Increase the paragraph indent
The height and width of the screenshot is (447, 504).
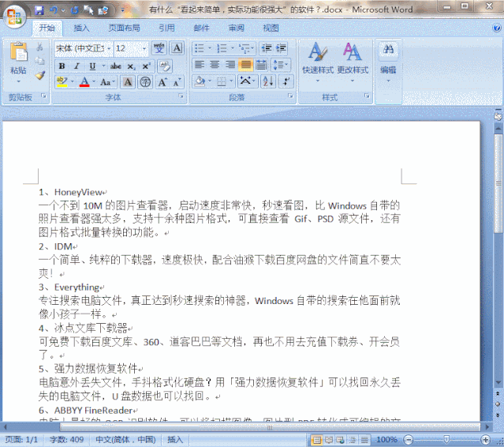(x=281, y=48)
